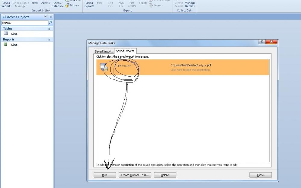
Task: Click the saved export file path text
Action: tap(191, 65)
